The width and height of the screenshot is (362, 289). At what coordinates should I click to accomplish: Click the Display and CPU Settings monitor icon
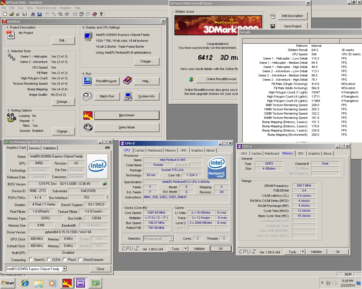(x=88, y=36)
